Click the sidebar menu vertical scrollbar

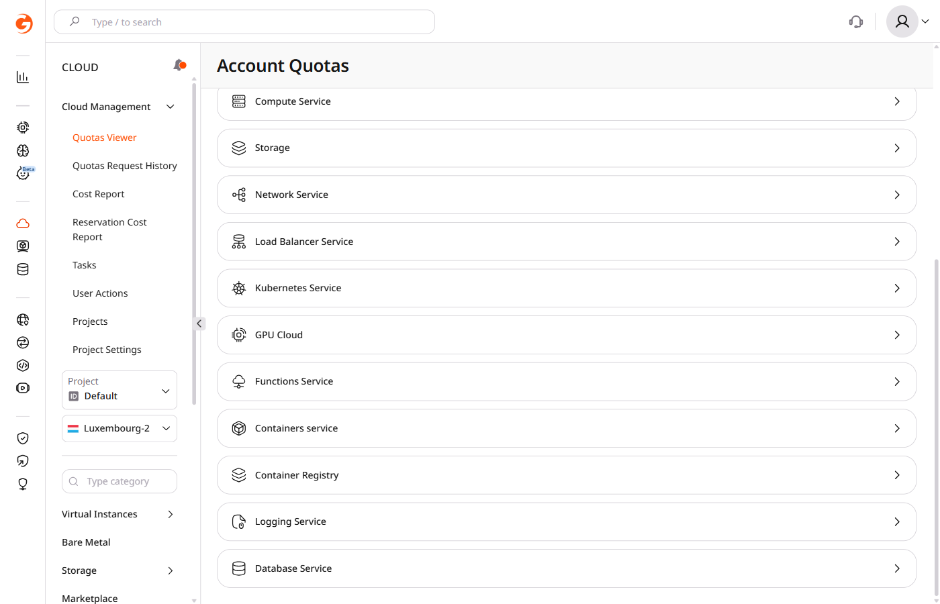click(x=194, y=244)
